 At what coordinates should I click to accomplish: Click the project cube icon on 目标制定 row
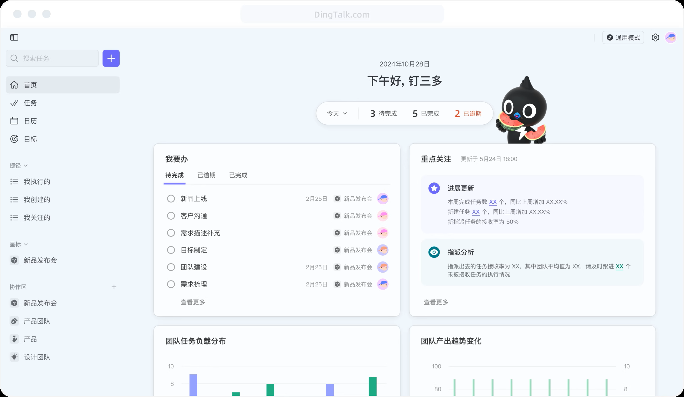(x=337, y=250)
